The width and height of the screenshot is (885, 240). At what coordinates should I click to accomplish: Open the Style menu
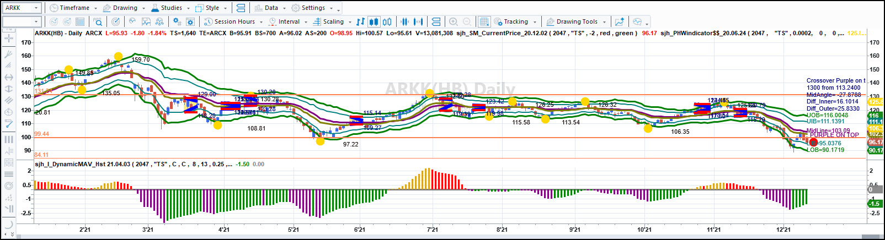point(212,8)
